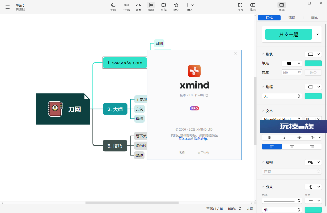Click the 适合 fit width button
327x213 pixels.
[313, 72]
